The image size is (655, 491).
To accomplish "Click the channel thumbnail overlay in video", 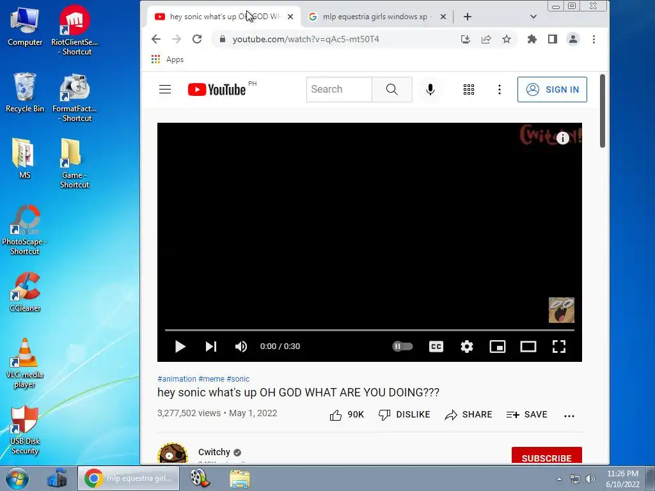I will [562, 310].
